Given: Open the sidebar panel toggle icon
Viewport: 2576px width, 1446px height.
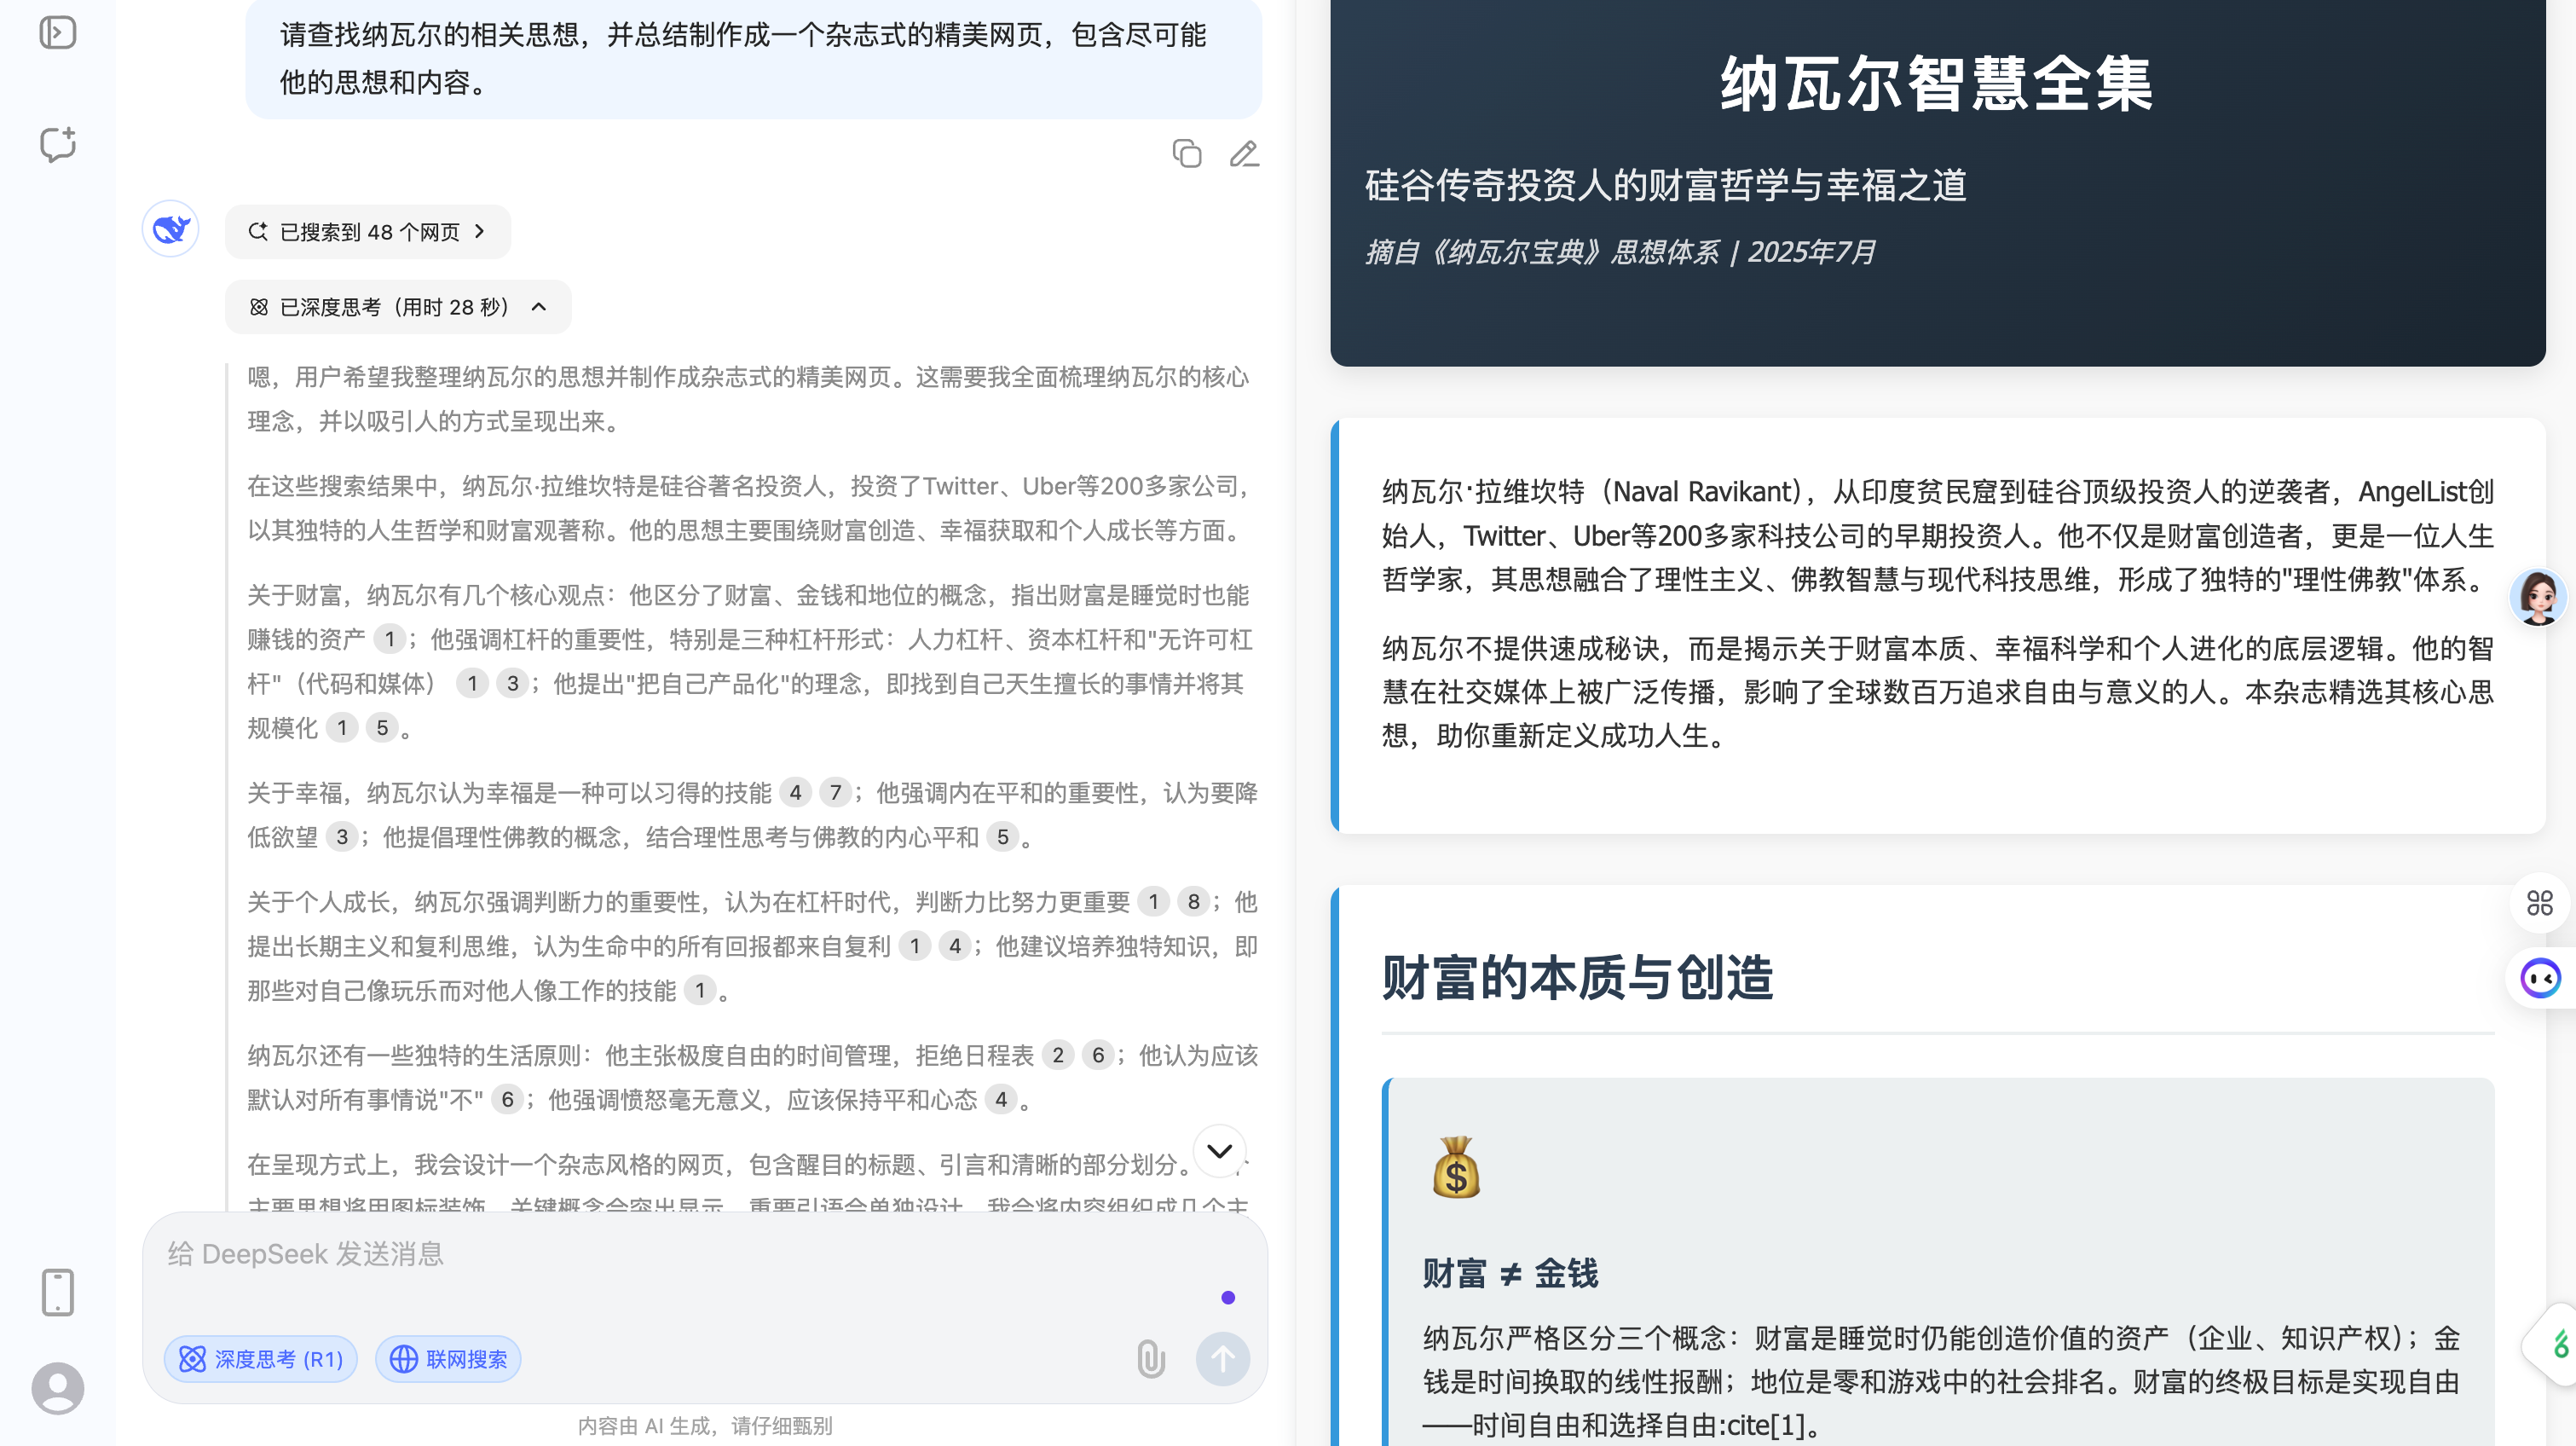Looking at the screenshot, I should click(58, 33).
